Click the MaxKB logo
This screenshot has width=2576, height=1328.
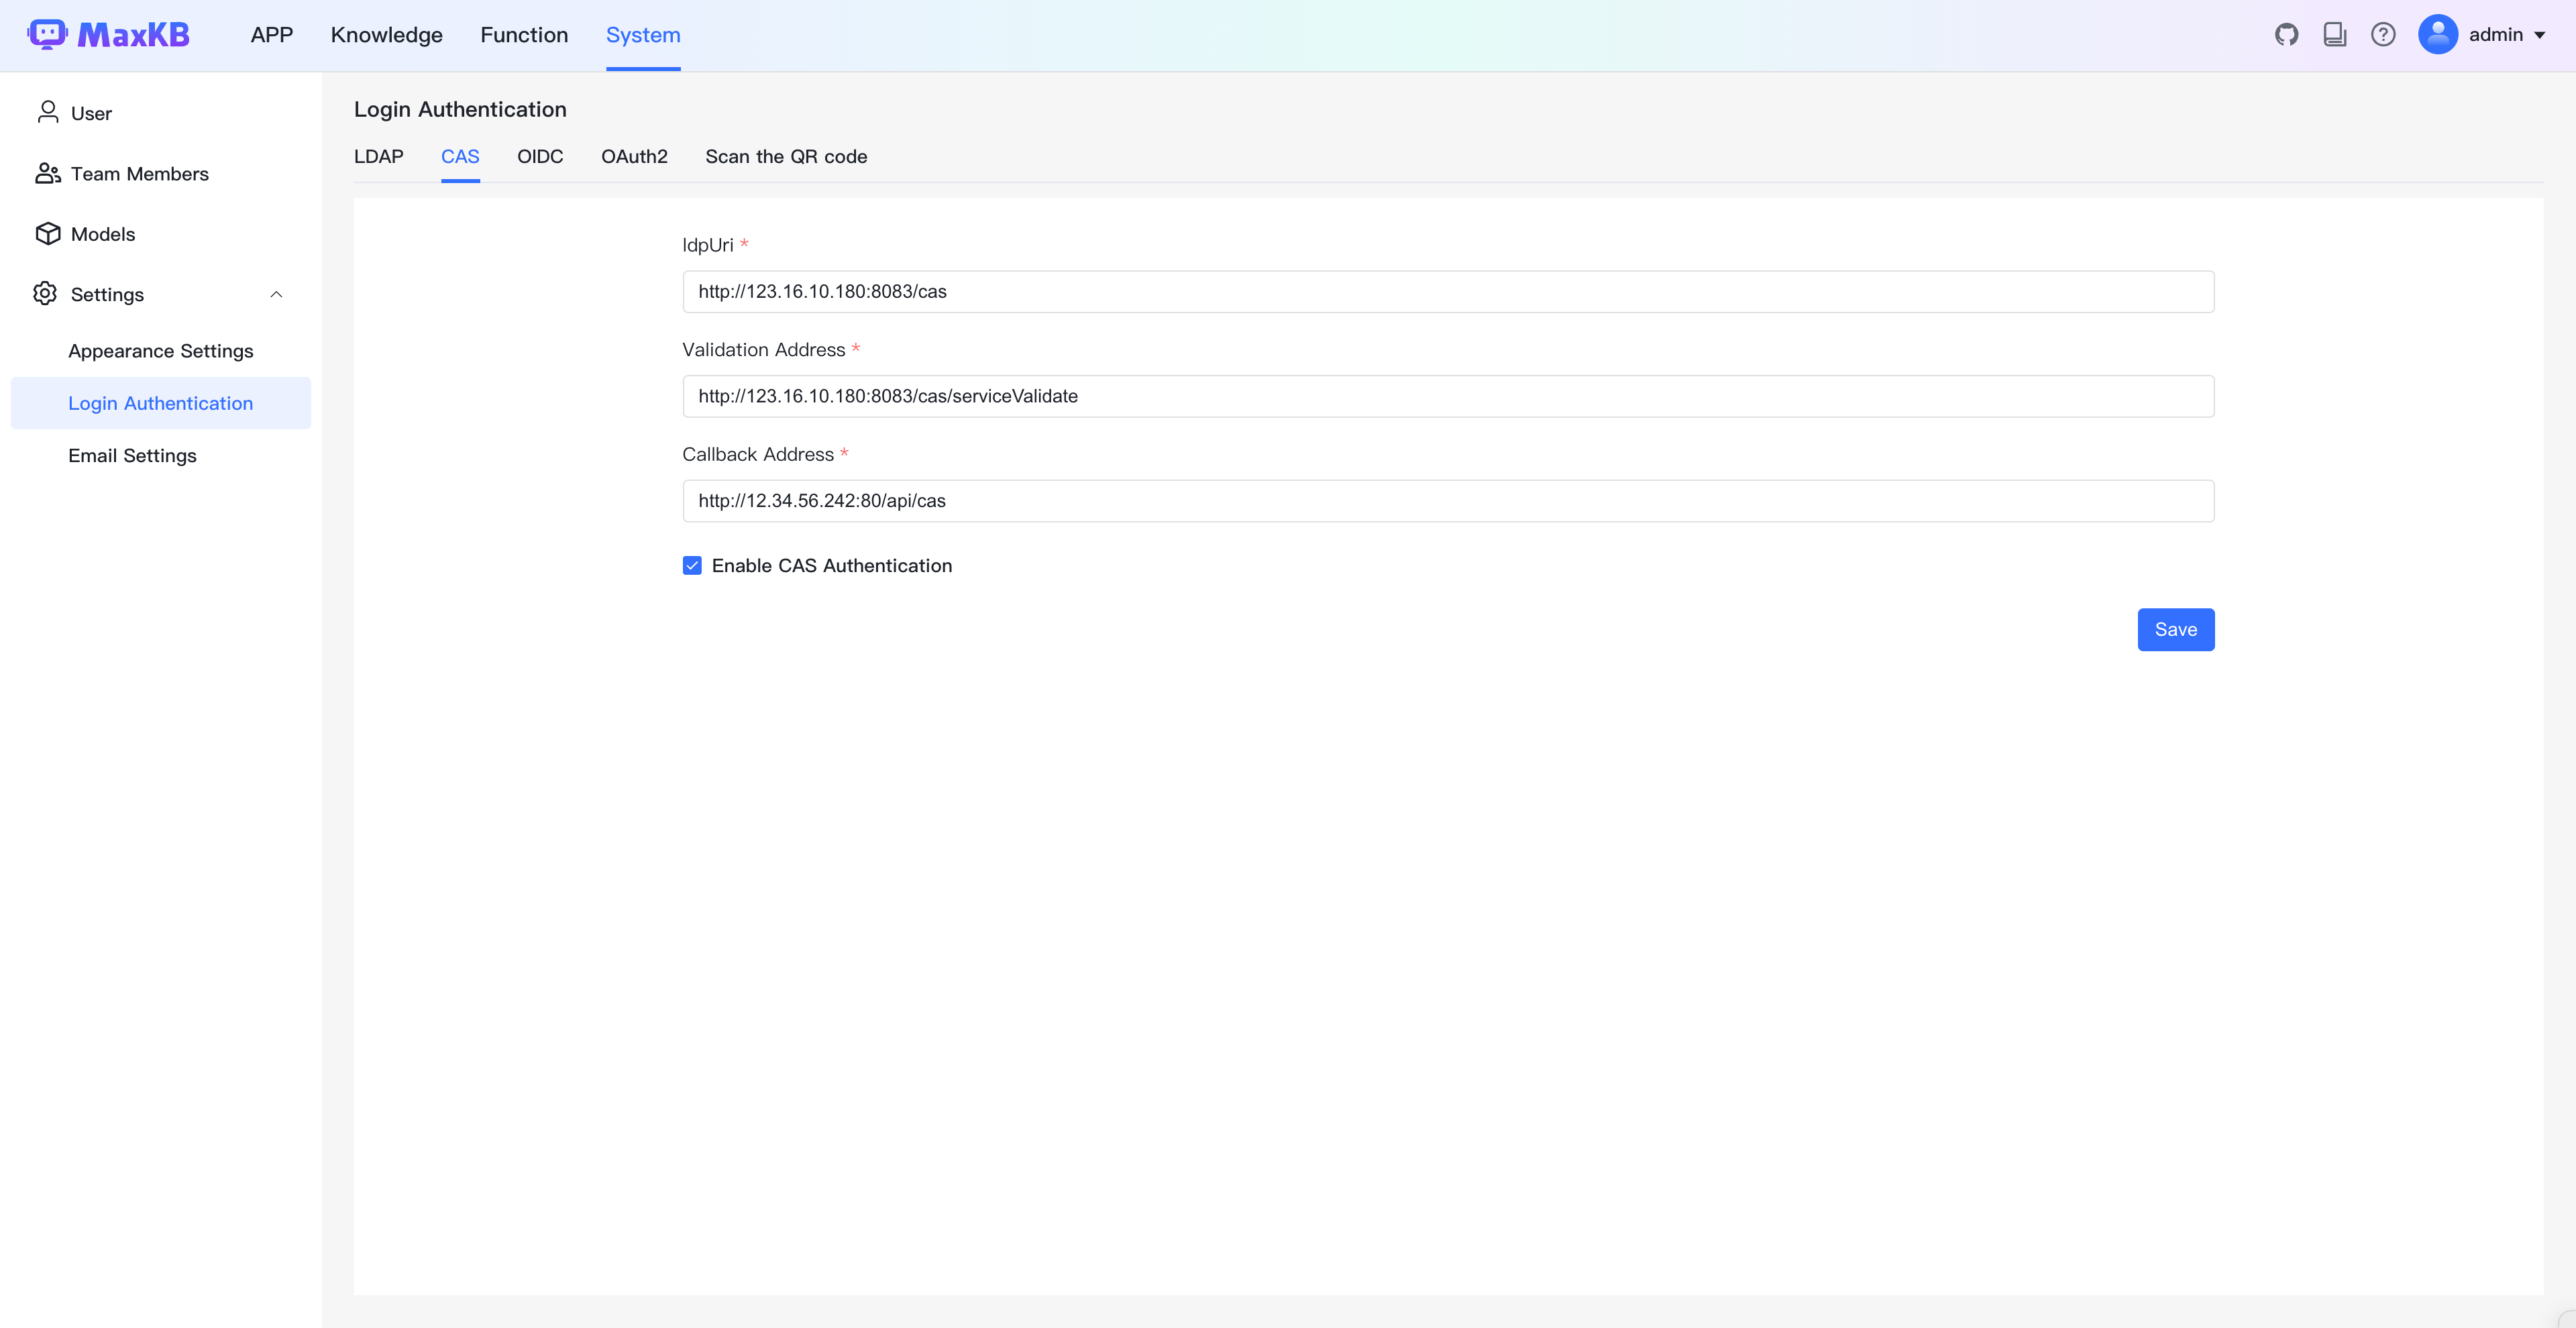pos(109,35)
